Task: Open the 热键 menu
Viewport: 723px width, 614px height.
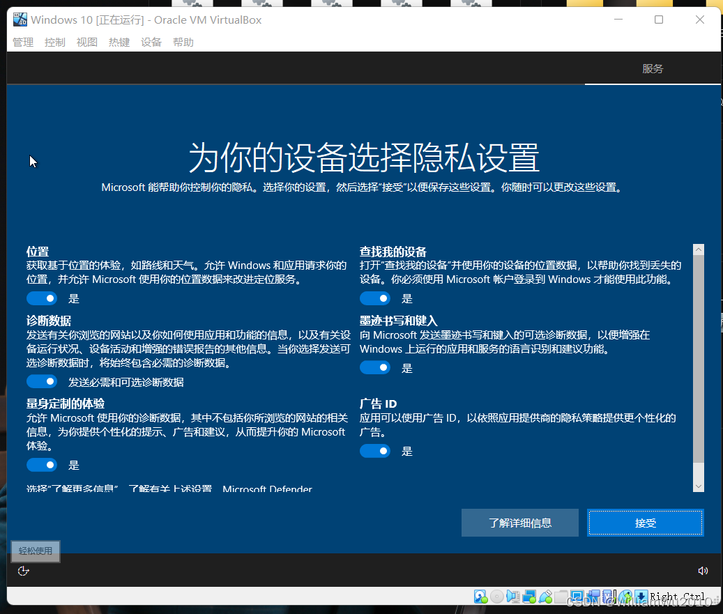Action: tap(119, 43)
